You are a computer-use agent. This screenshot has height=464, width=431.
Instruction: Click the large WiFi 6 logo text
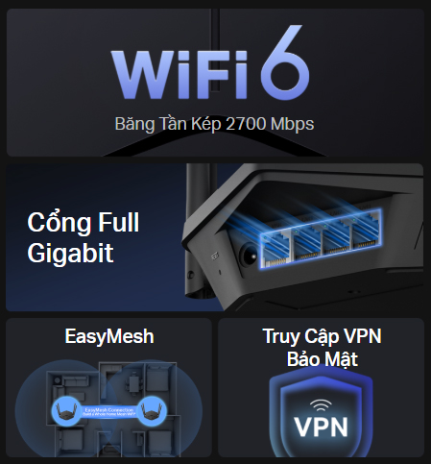(210, 61)
